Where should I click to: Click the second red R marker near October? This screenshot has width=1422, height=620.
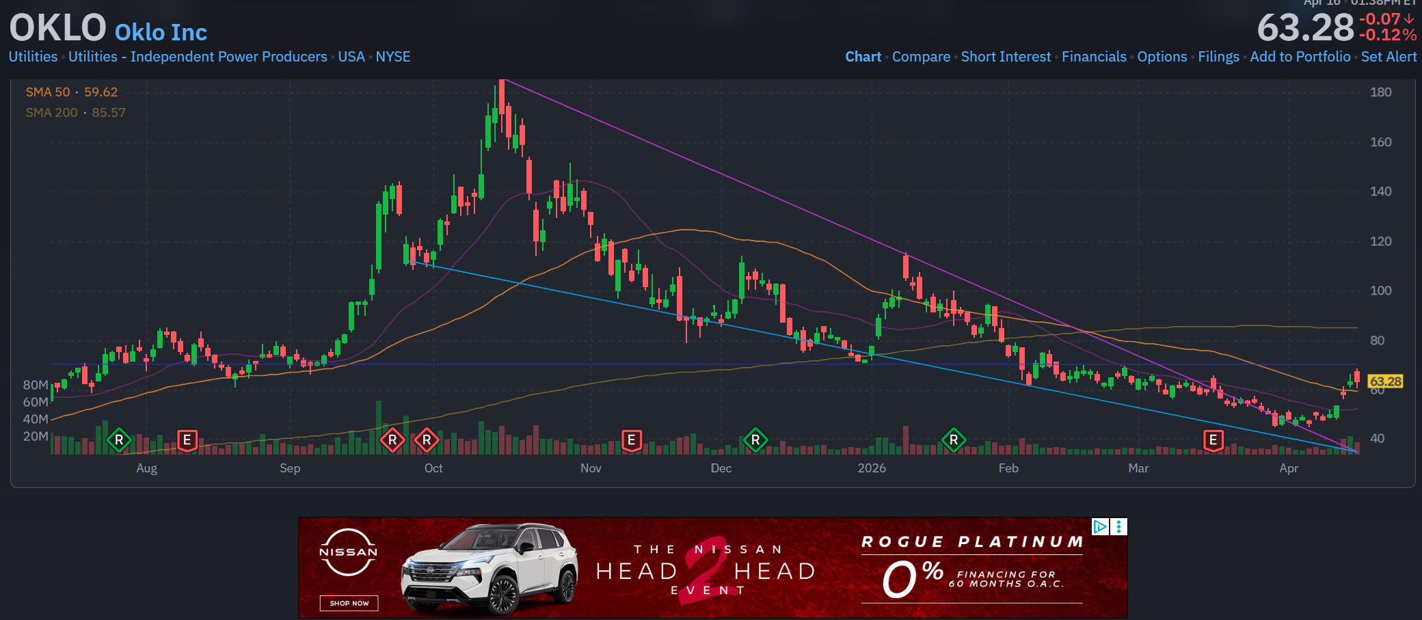pos(427,440)
